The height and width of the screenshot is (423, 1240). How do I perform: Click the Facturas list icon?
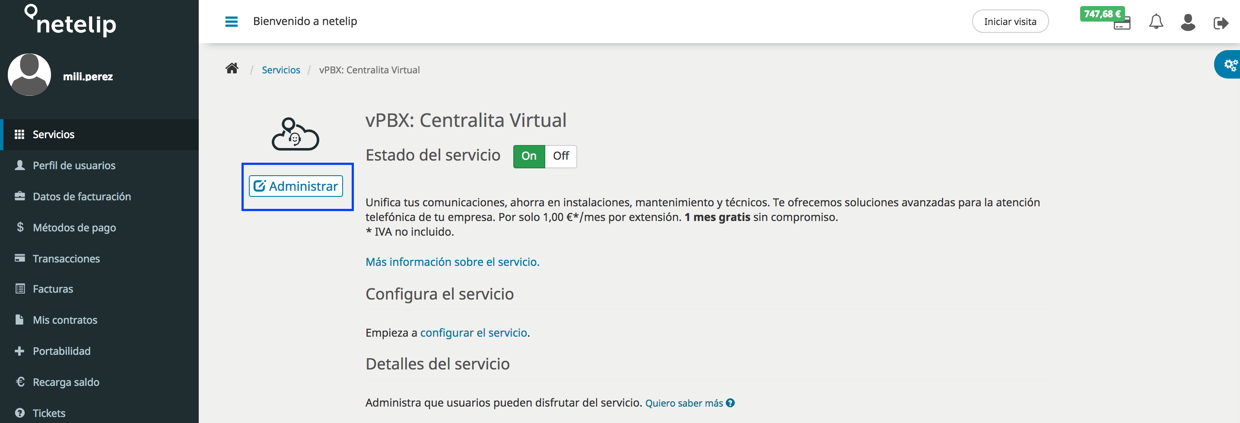coord(20,289)
